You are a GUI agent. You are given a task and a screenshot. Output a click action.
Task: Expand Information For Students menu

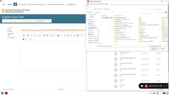(x=57, y=4)
